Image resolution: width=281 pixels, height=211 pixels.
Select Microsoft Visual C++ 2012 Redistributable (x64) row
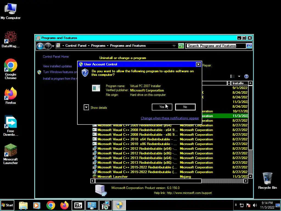[x=170, y=149]
